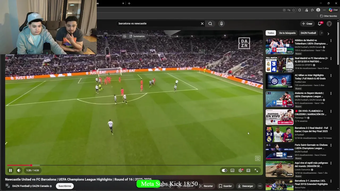This screenshot has width=340, height=191.
Task: Clear the search box text
Action: pos(202,24)
